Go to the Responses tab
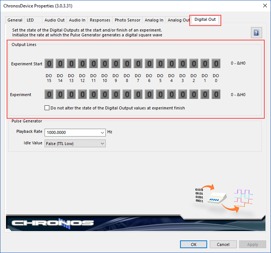271x253 pixels. [x=100, y=20]
